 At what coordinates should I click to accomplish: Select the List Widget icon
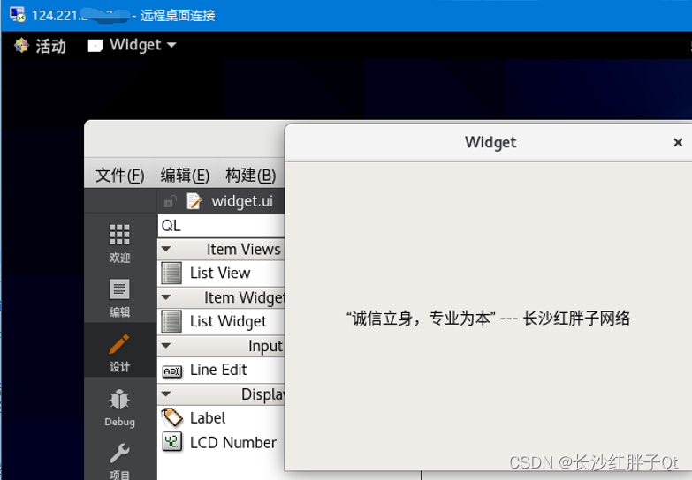(x=171, y=321)
